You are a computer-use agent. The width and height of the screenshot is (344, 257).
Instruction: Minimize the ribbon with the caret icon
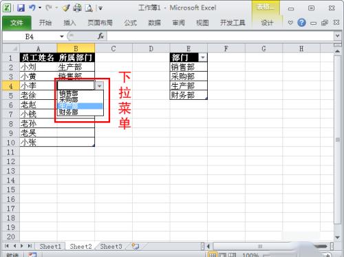[x=290, y=23]
